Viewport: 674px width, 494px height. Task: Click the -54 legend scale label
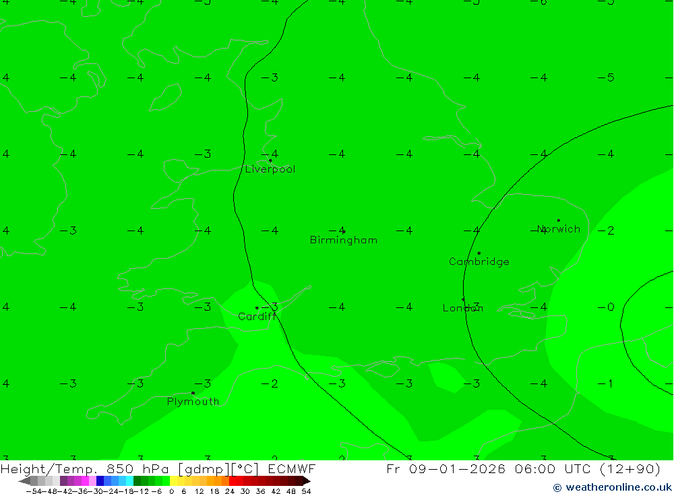point(34,491)
